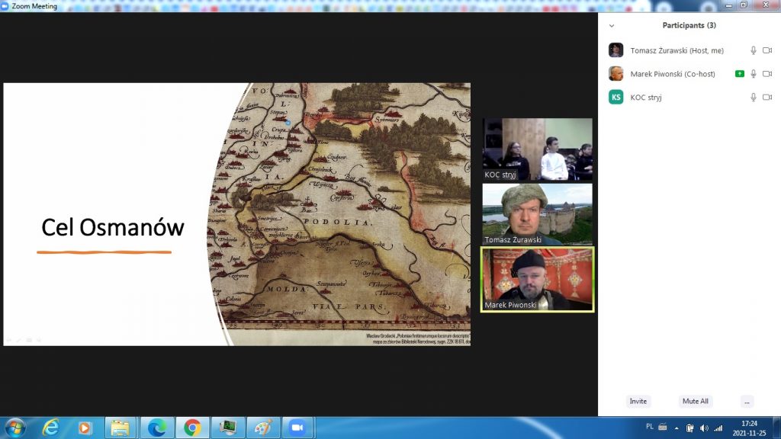Open Google Chrome from the taskbar

pos(192,428)
